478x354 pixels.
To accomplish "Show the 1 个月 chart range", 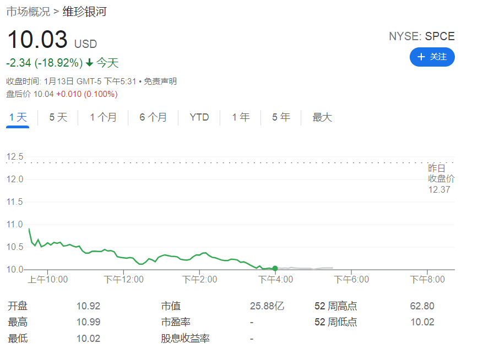I will (x=103, y=117).
